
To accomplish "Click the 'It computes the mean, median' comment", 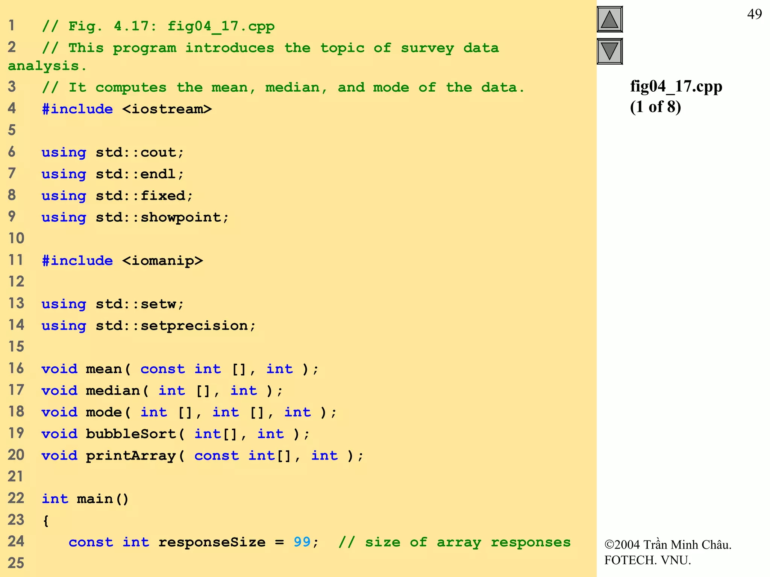I will tap(284, 88).
